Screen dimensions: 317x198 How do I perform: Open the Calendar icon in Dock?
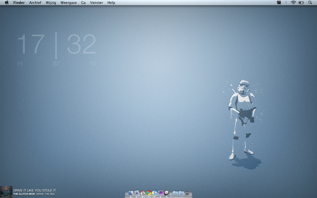click(x=143, y=193)
